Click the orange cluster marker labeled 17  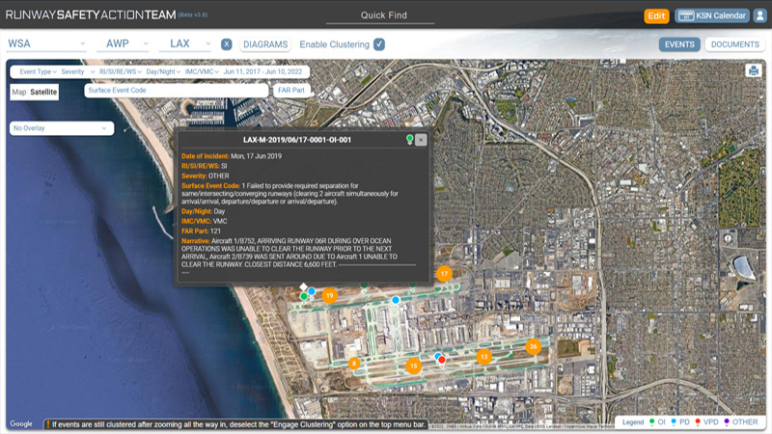pos(444,274)
